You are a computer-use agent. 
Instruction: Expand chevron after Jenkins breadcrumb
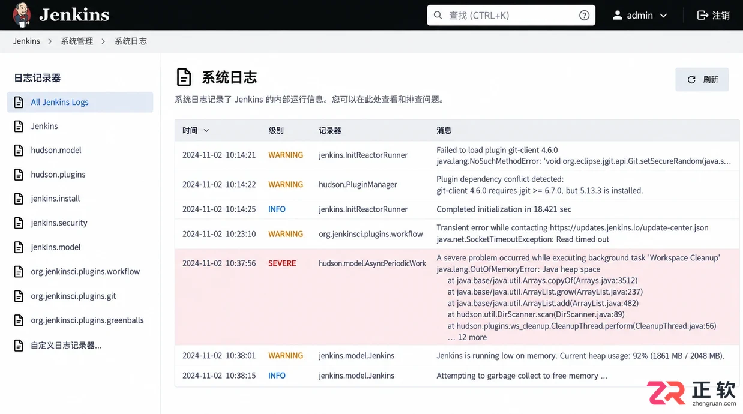coord(50,41)
